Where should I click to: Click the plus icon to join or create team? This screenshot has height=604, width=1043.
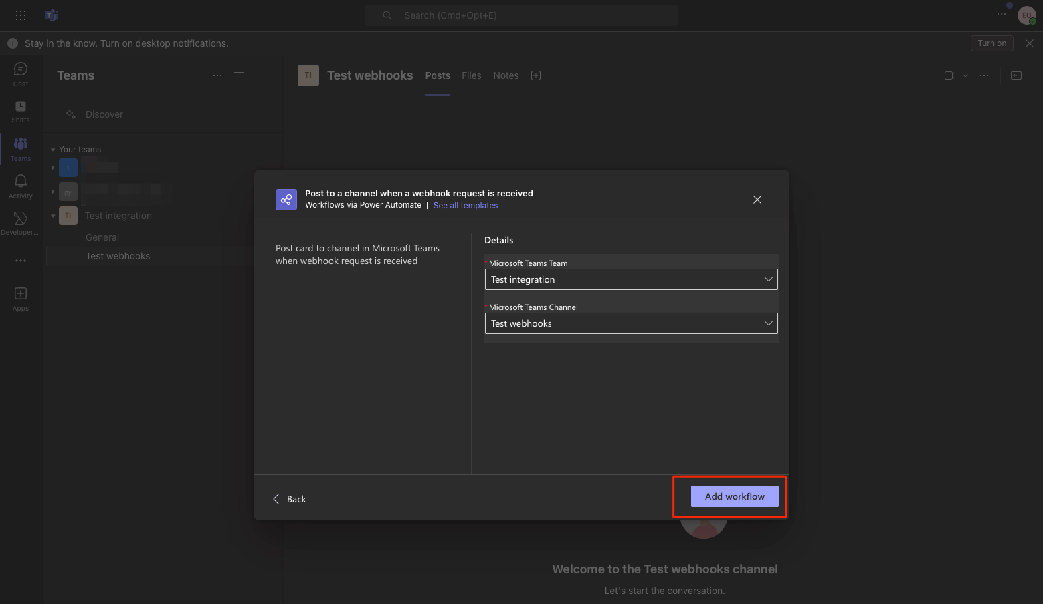coord(260,75)
